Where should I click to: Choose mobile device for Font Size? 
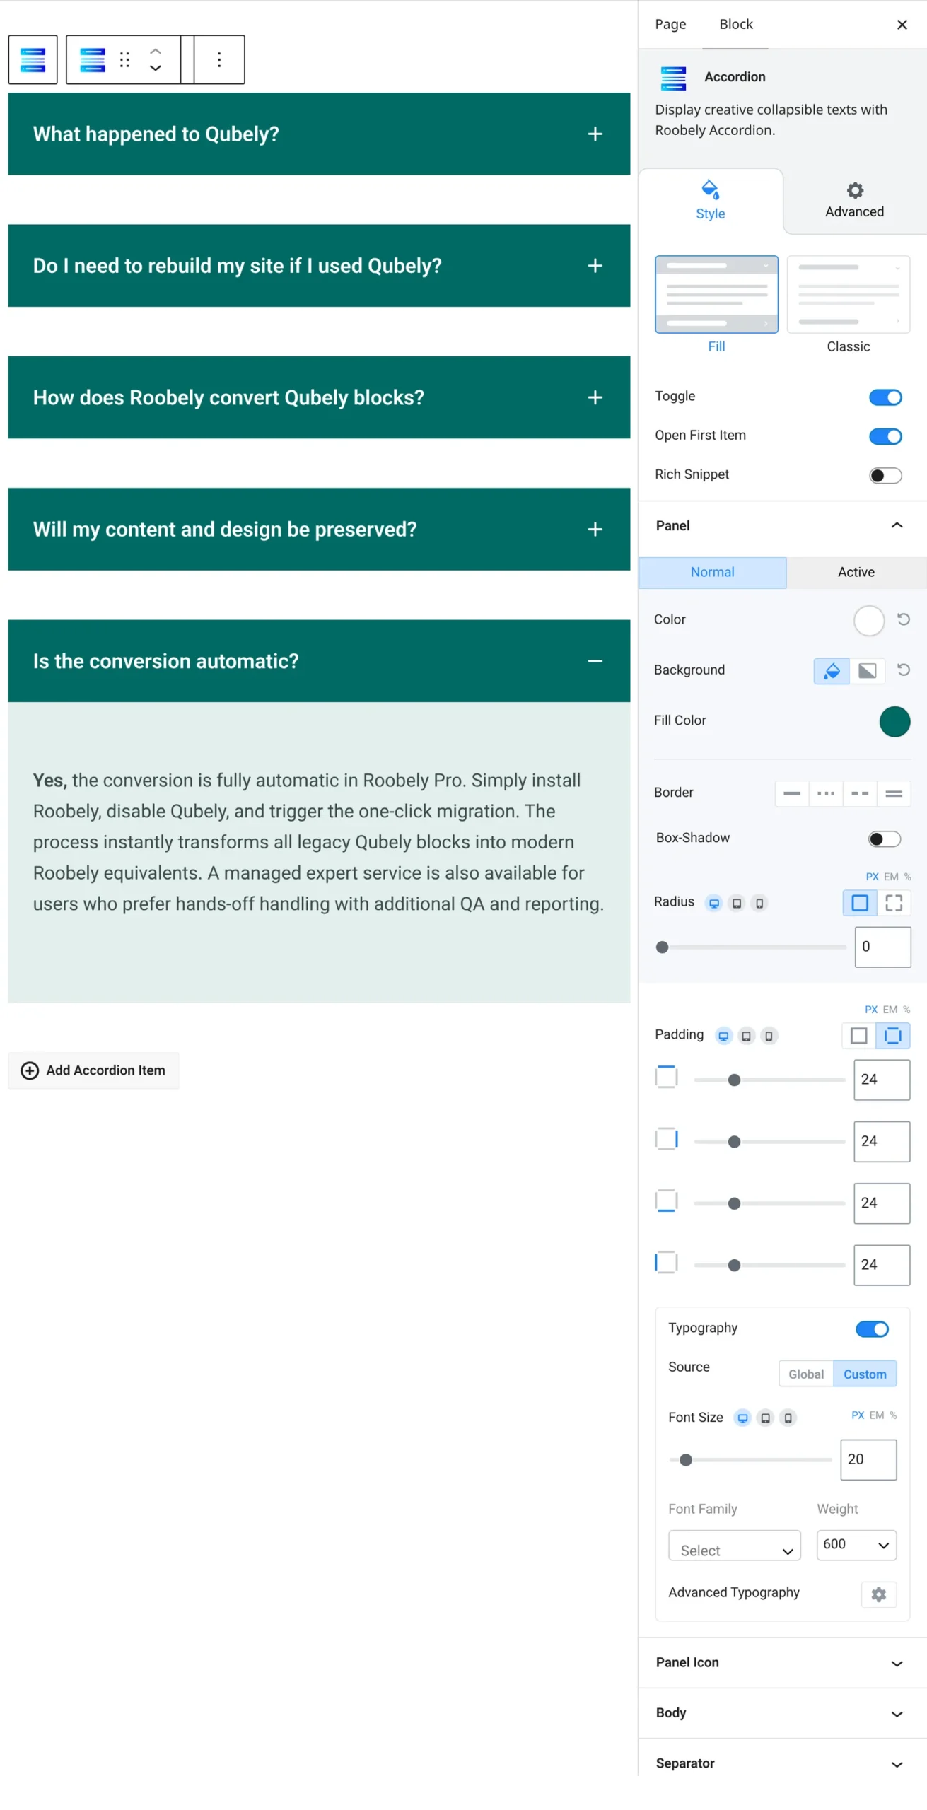788,1418
